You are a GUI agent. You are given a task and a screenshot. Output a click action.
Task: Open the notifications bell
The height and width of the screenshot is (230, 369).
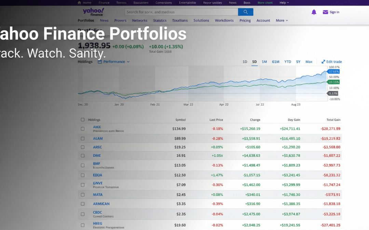click(314, 12)
